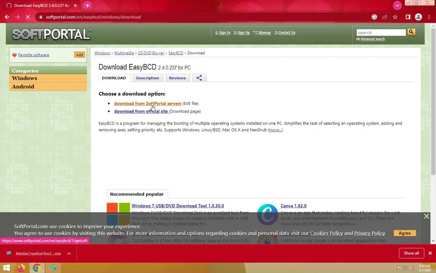Open the Privacy Policy link
The width and height of the screenshot is (436, 273).
click(370, 233)
